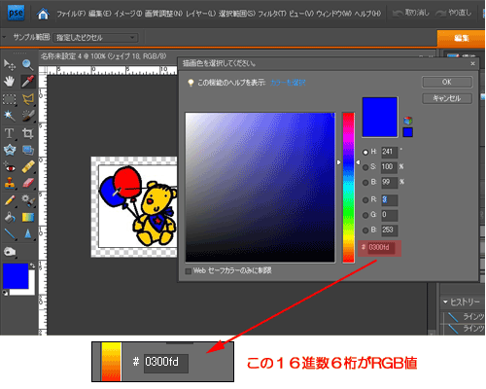
Task: Click the キャンセル button
Action: click(447, 98)
